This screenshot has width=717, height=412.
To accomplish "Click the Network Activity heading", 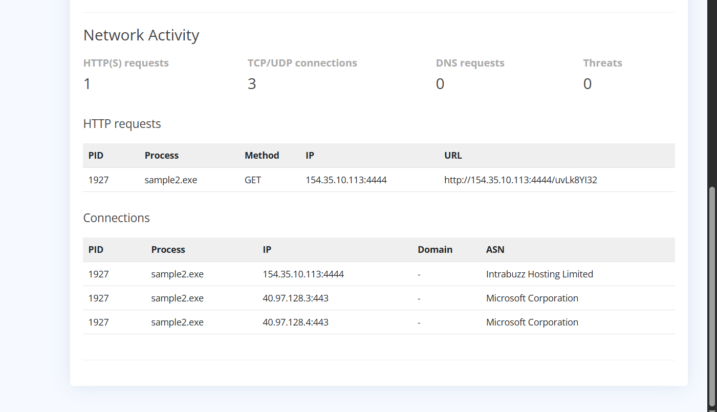I will point(141,35).
